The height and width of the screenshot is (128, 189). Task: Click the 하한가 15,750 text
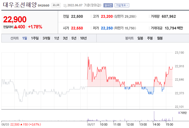tap(125, 28)
